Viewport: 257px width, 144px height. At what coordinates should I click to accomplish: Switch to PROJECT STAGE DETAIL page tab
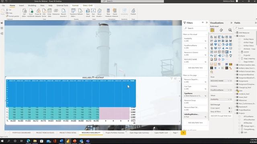68,133
